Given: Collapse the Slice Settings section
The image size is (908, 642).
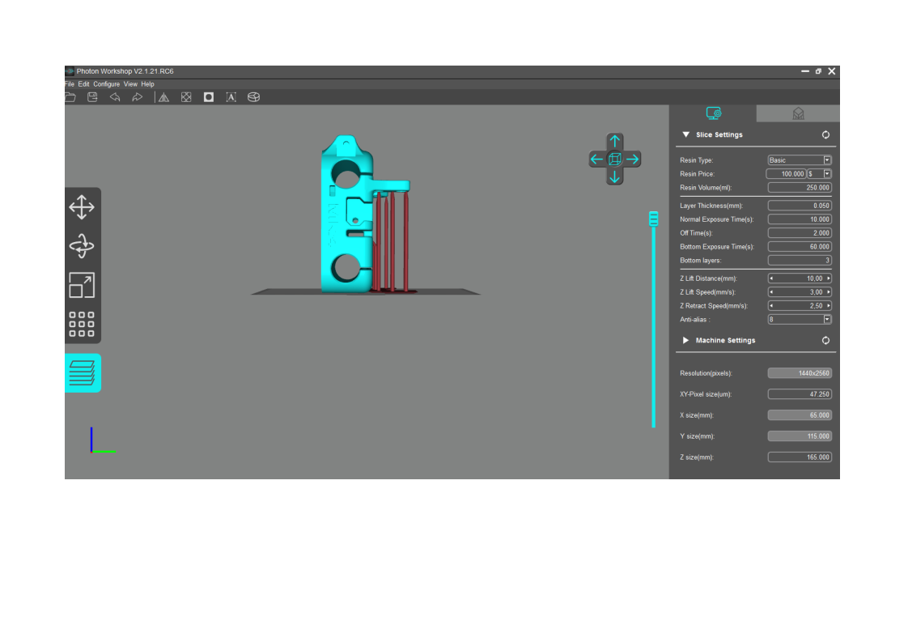Looking at the screenshot, I should (x=686, y=135).
